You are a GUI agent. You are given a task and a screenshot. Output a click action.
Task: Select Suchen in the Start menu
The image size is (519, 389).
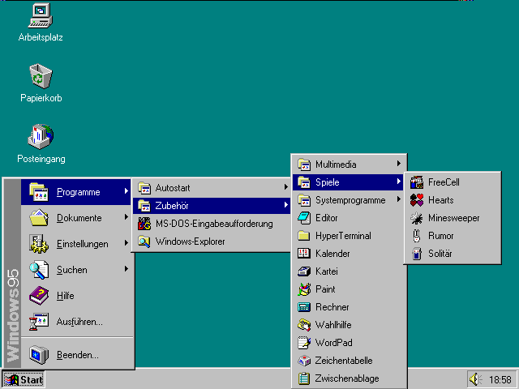tap(76, 270)
